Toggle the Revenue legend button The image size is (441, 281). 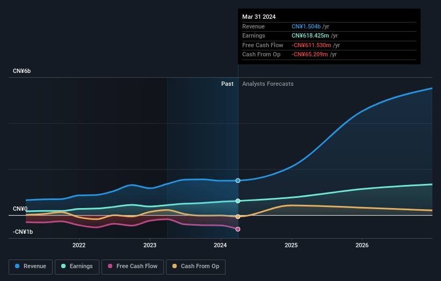(x=31, y=267)
